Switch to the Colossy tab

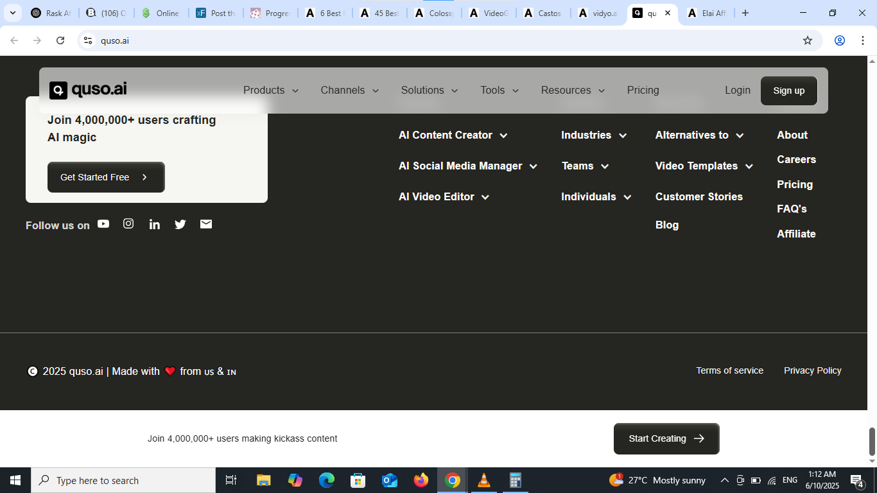(434, 13)
